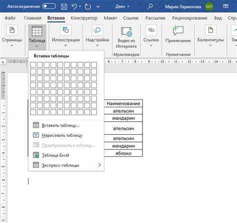Click the Нарисовать таблицу pencil icon
The height and width of the screenshot is (223, 237).
(x=36, y=135)
